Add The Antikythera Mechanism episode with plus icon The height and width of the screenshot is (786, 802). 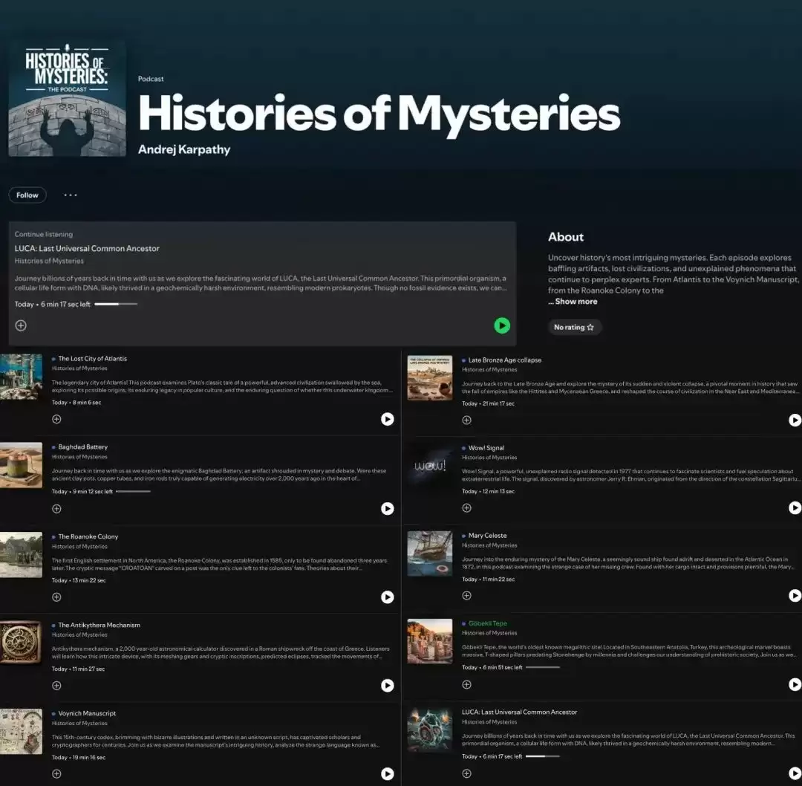point(56,686)
